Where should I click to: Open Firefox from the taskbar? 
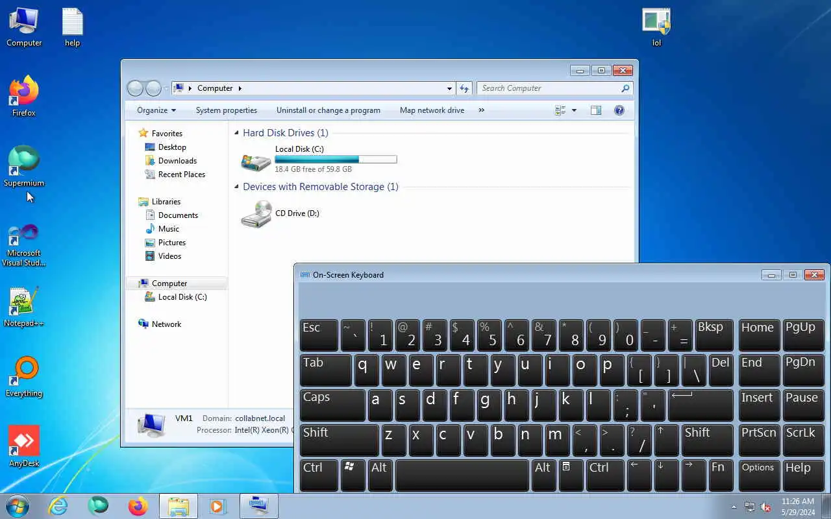click(x=138, y=506)
